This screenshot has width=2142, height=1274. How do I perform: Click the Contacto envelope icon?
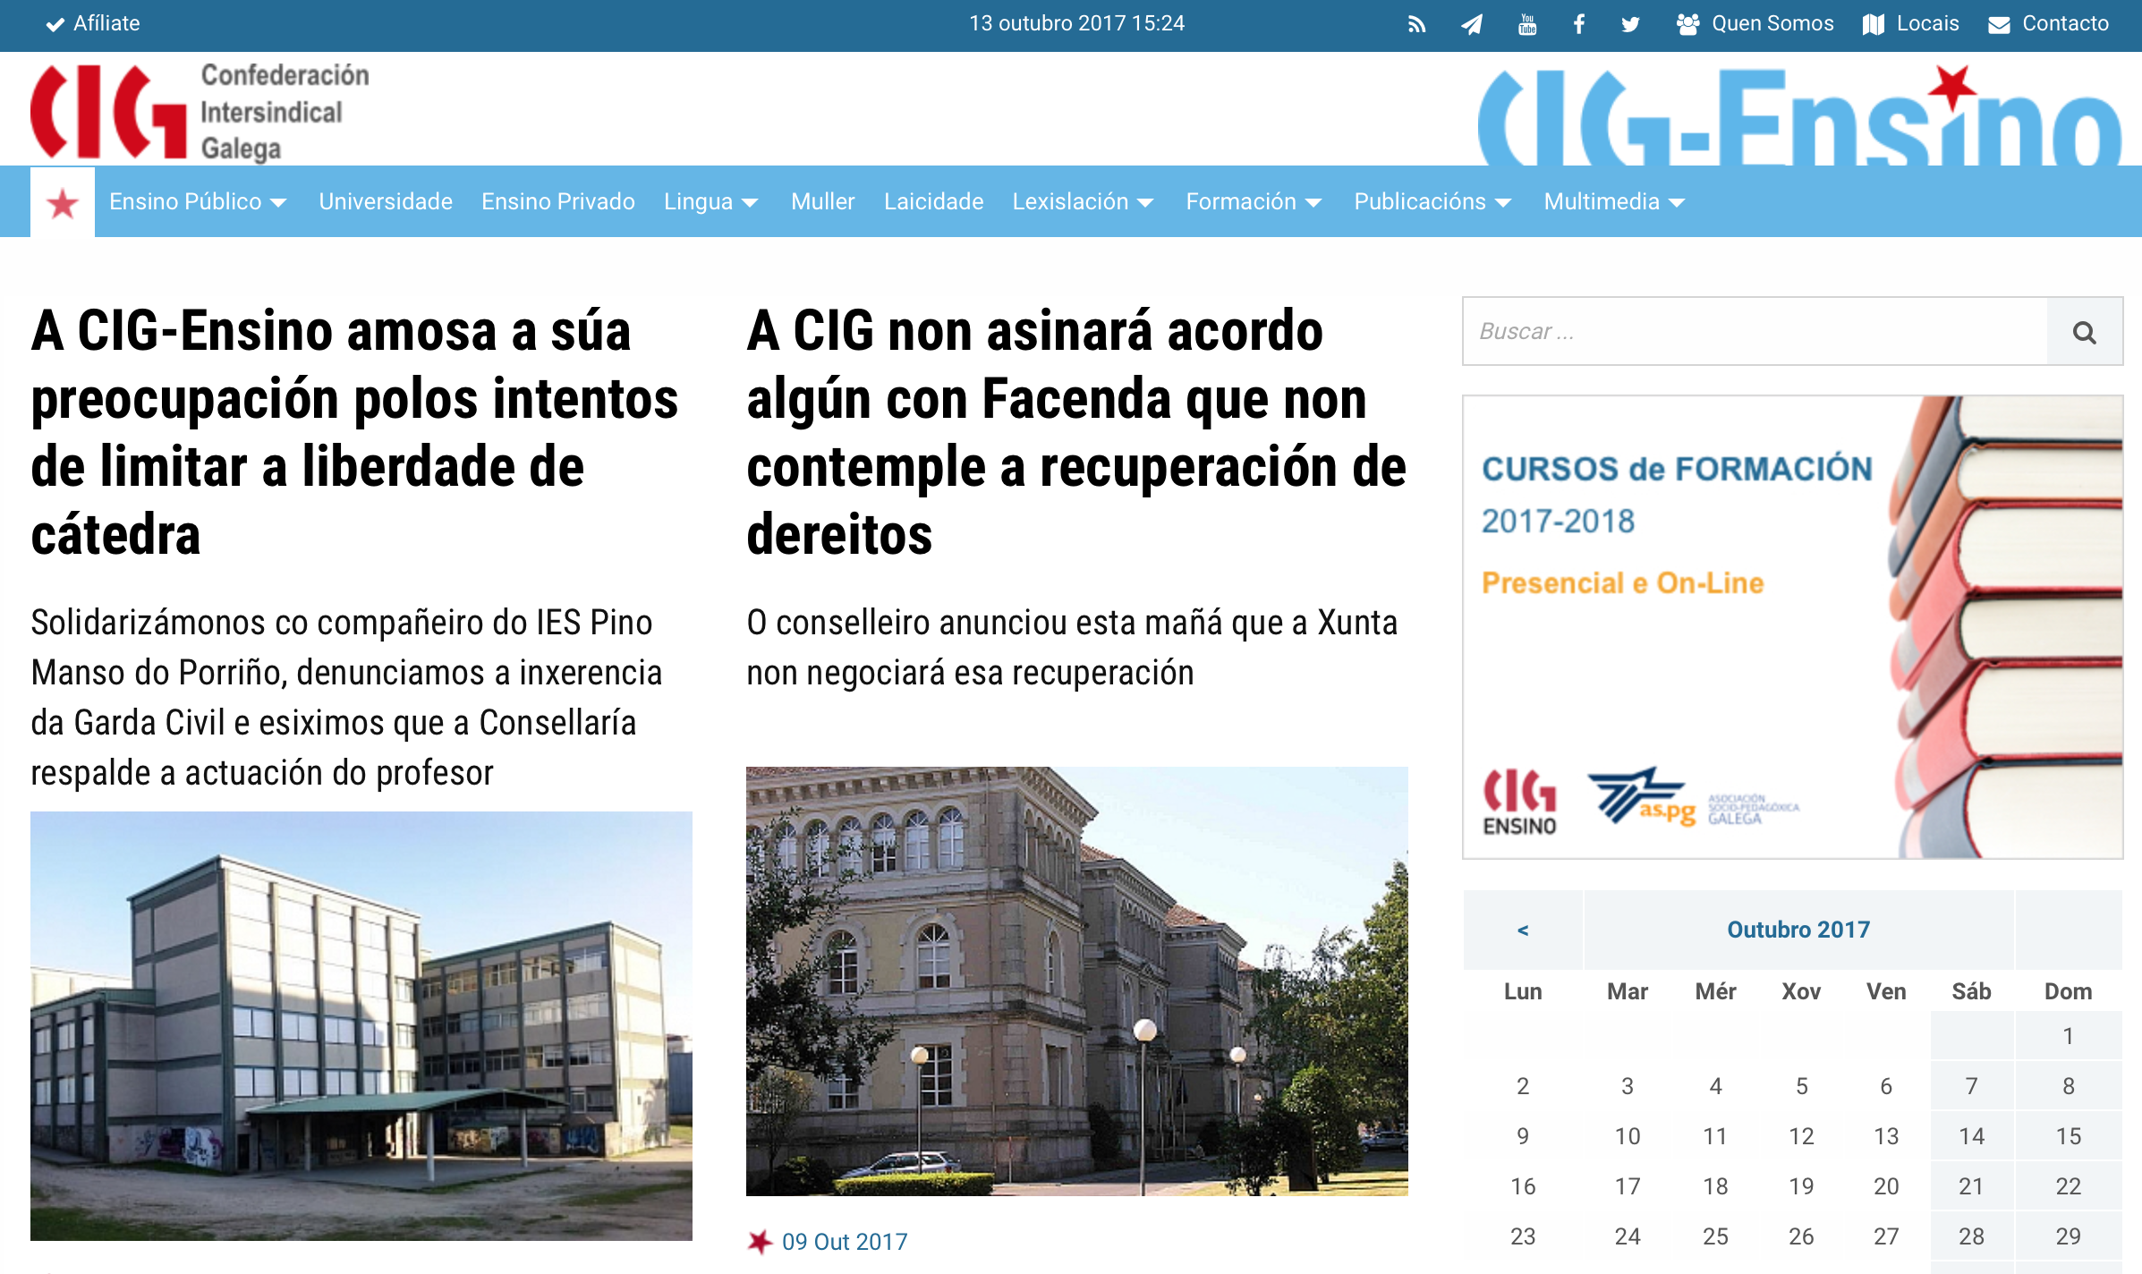pyautogui.click(x=1999, y=25)
